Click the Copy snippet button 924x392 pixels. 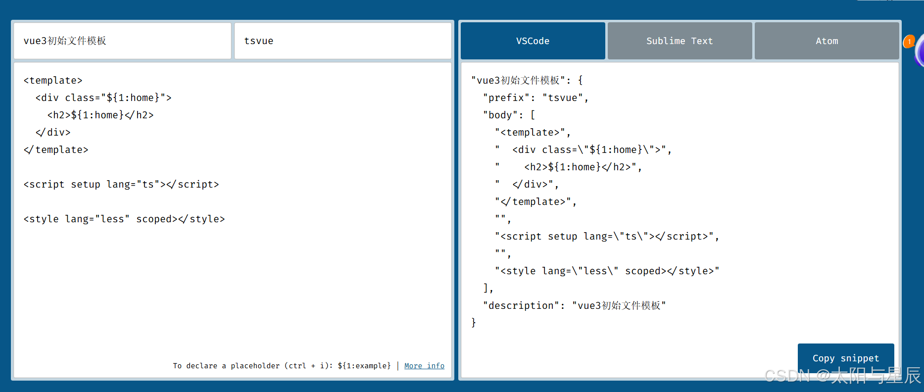click(845, 358)
